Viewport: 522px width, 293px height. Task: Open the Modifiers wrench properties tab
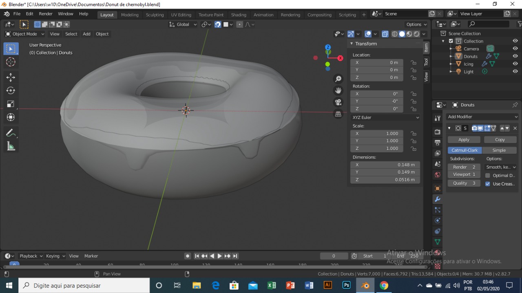click(437, 199)
